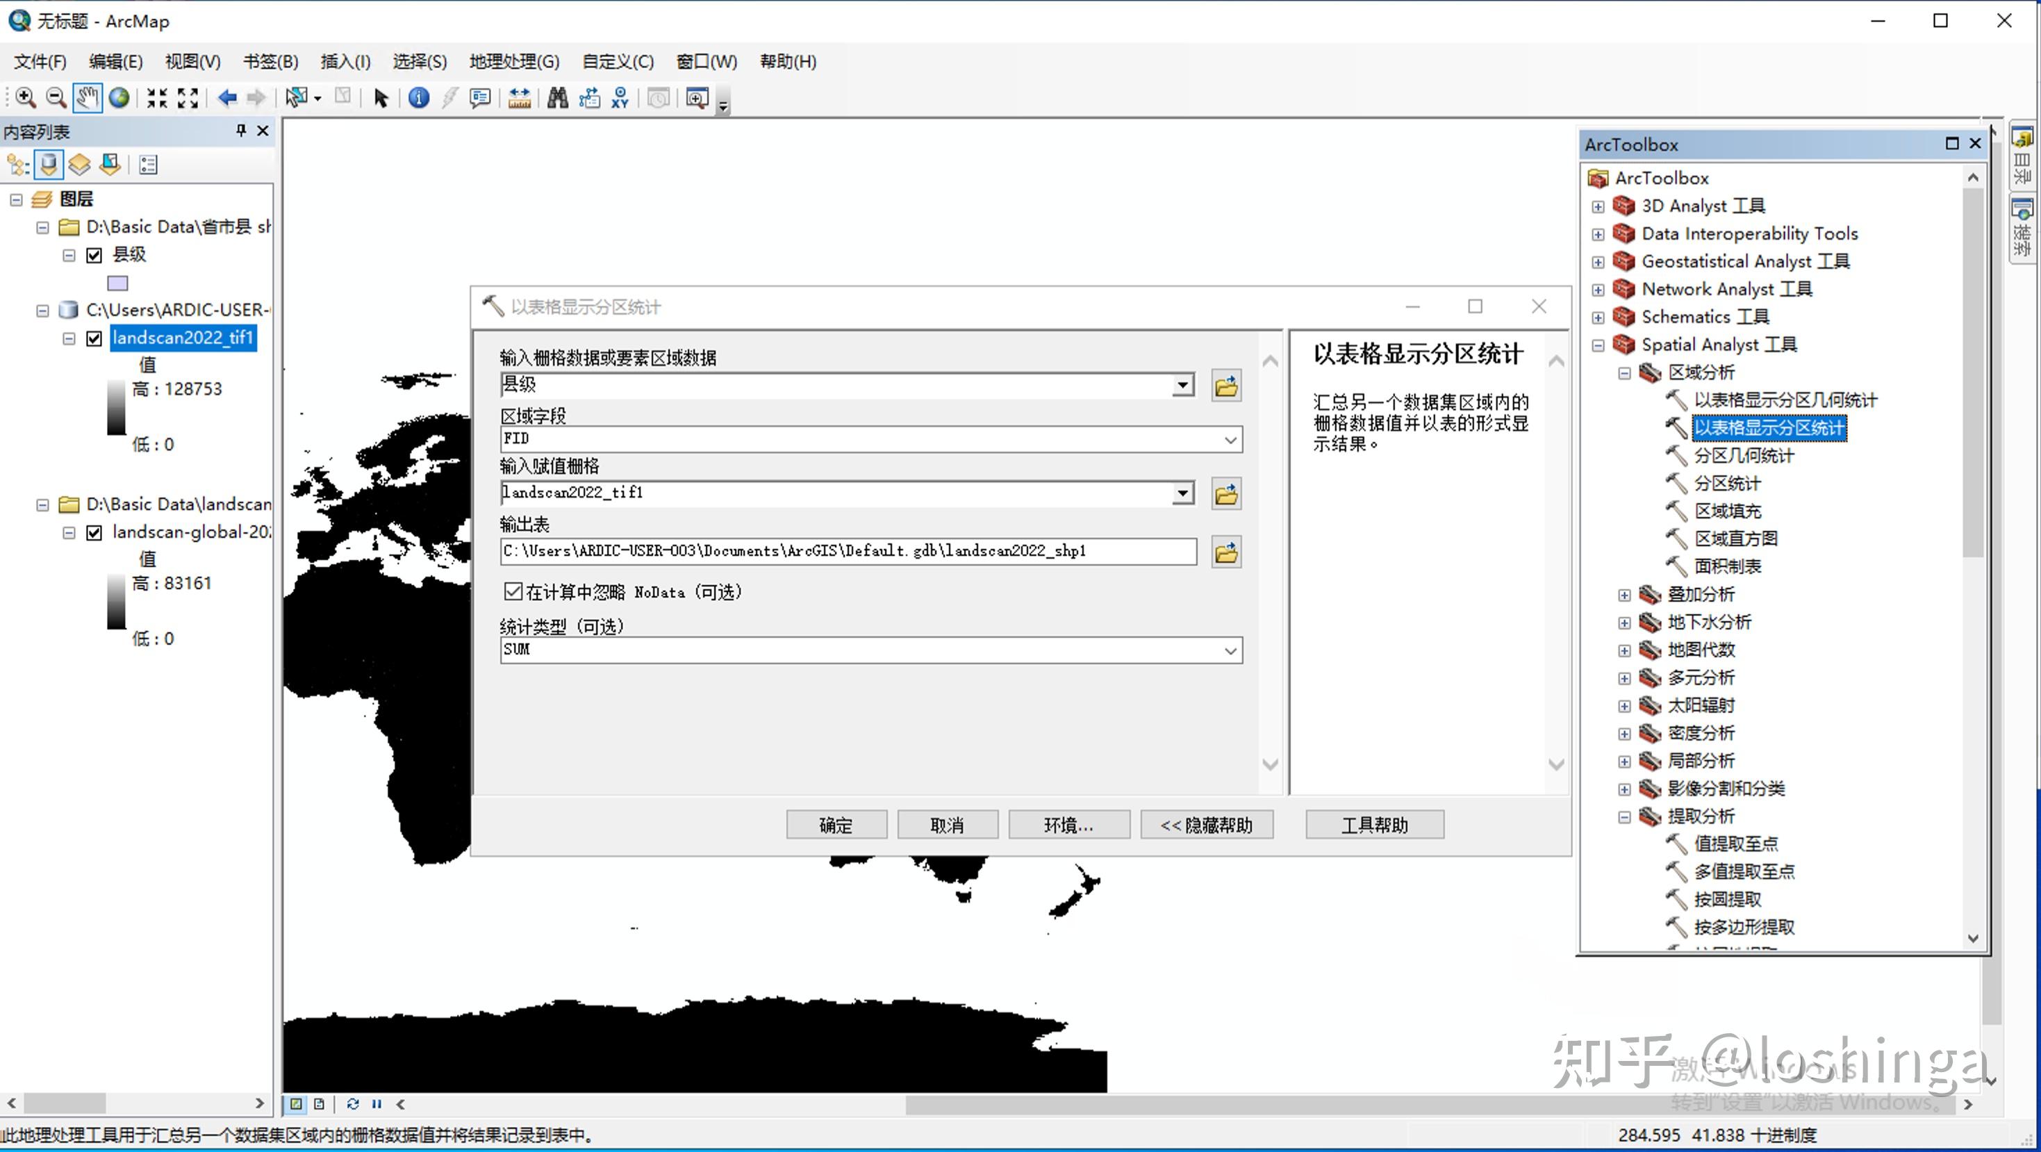
Task: Toggle visibility of landscan2022_tif1 layer
Action: [x=94, y=338]
